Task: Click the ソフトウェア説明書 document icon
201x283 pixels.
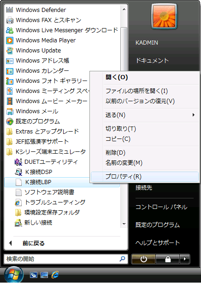Action: [x=18, y=192]
